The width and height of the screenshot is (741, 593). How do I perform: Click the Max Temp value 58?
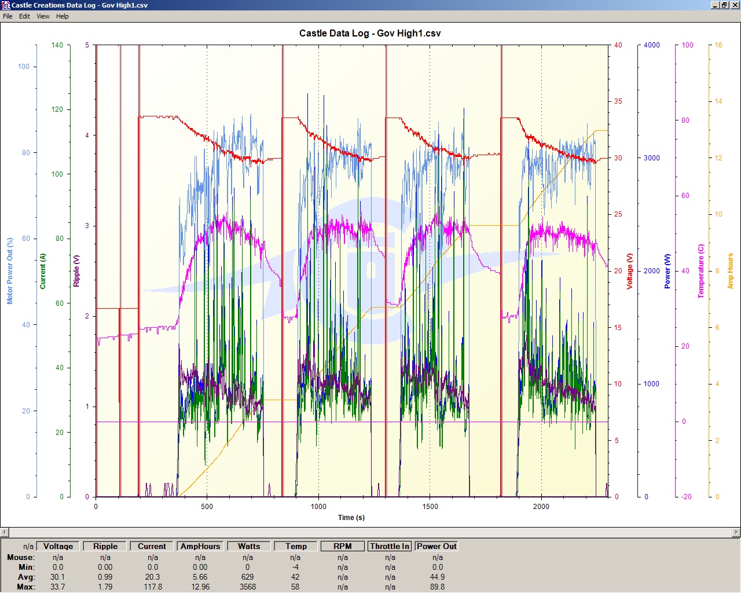[295, 587]
